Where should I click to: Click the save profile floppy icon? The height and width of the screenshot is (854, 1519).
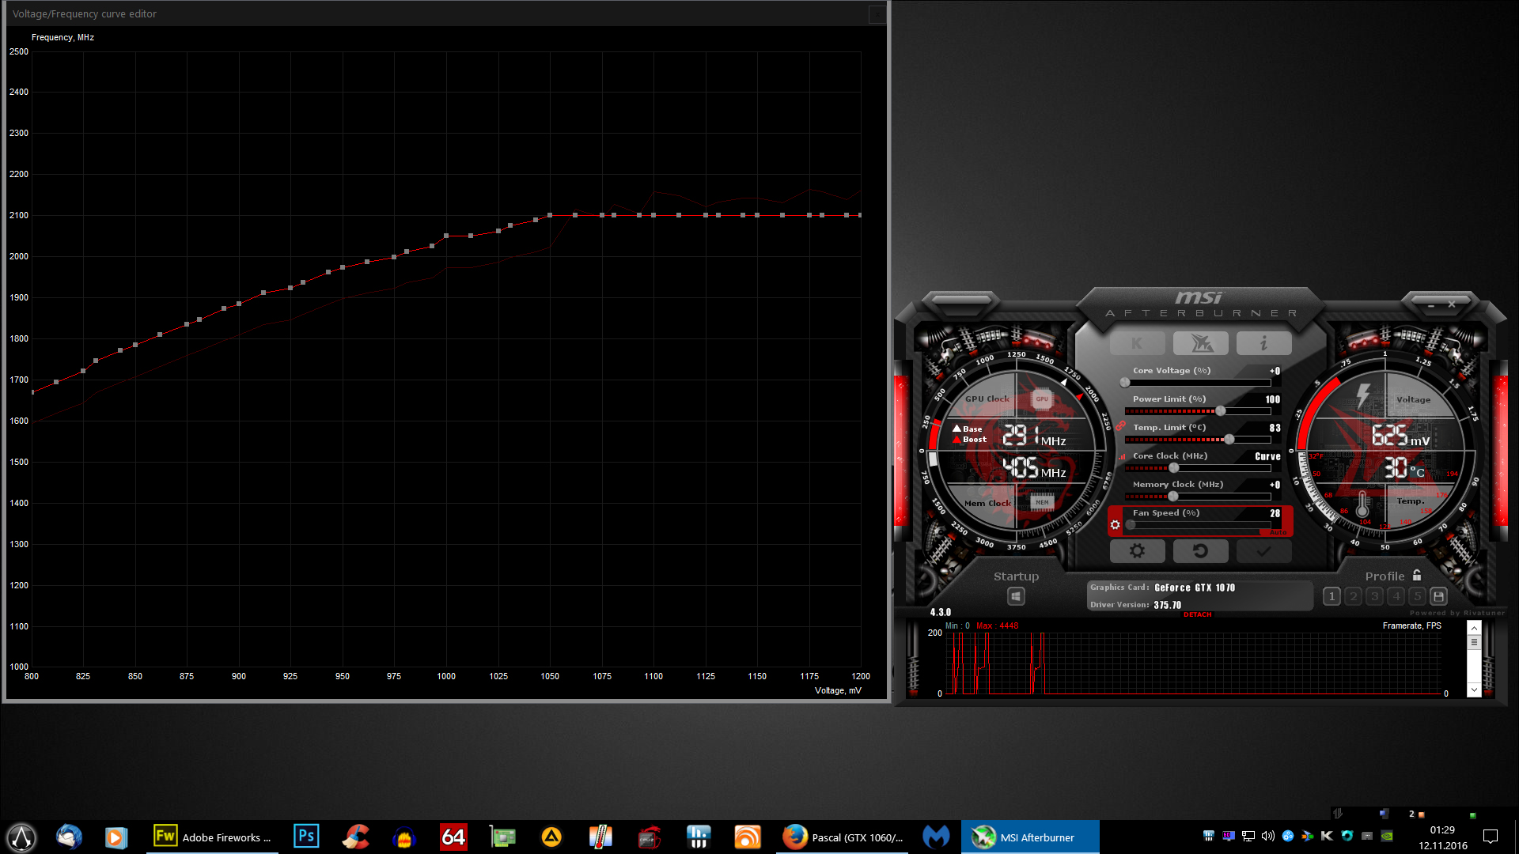pos(1438,596)
